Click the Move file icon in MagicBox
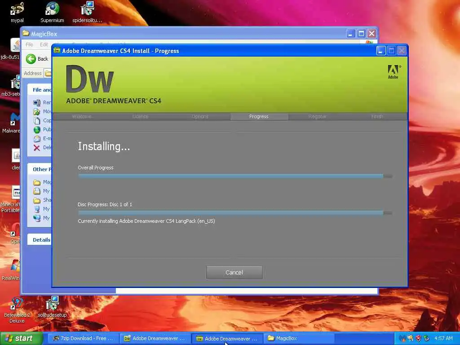Viewport: 460px width, 345px height. click(37, 111)
